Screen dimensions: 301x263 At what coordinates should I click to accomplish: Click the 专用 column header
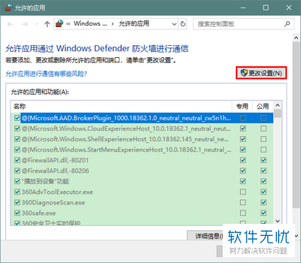(x=243, y=107)
